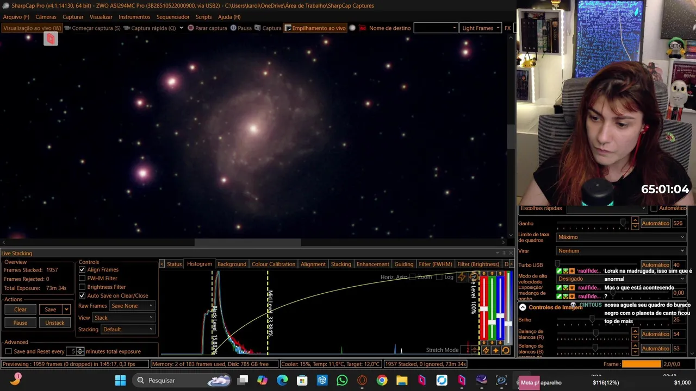This screenshot has width=696, height=391.
Task: Open the Save button's dropdown arrow
Action: pyautogui.click(x=66, y=310)
